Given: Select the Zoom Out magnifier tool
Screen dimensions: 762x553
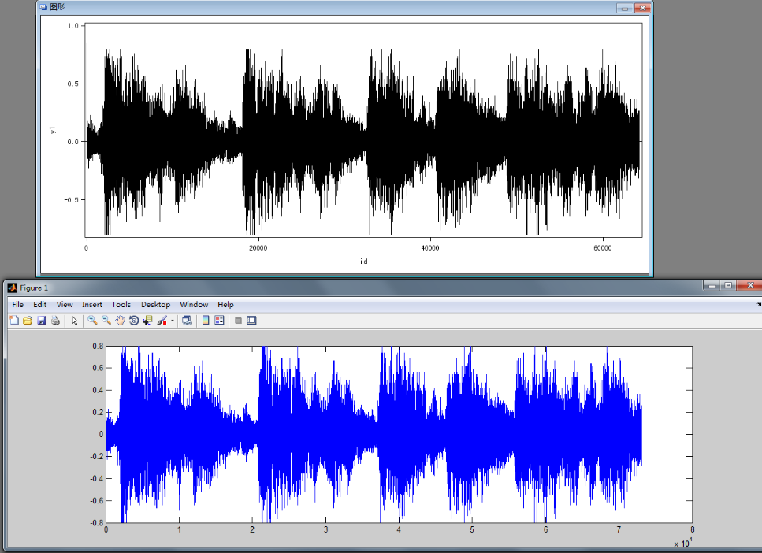Looking at the screenshot, I should 106,321.
